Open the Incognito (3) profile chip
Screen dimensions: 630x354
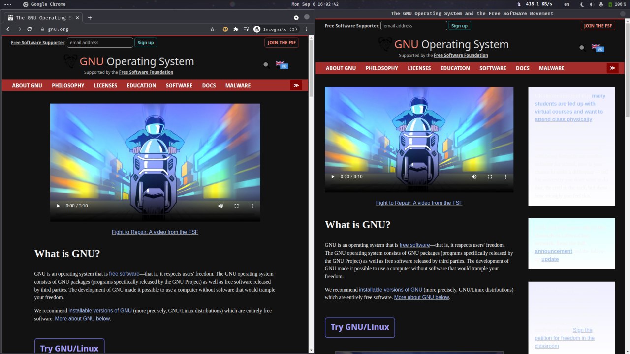276,29
